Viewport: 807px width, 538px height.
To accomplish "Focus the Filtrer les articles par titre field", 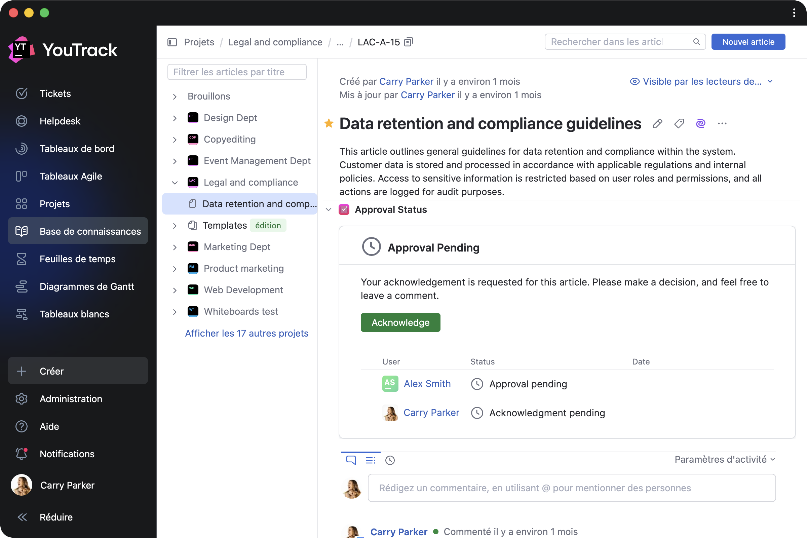I will point(237,72).
